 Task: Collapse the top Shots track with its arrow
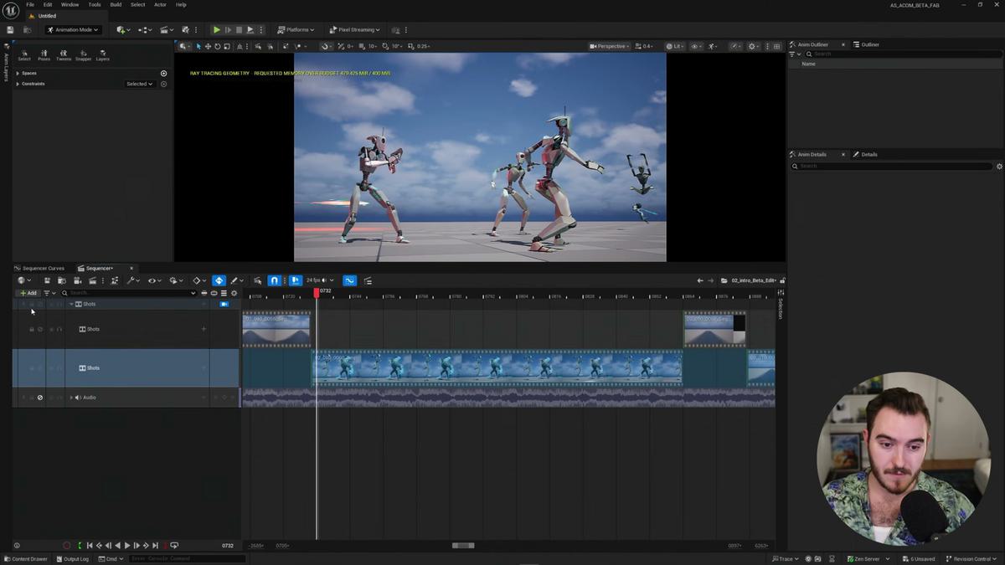[x=71, y=304]
